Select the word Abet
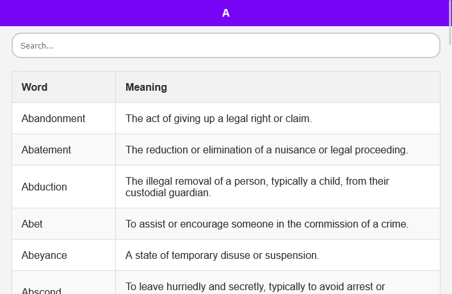 [x=32, y=224]
